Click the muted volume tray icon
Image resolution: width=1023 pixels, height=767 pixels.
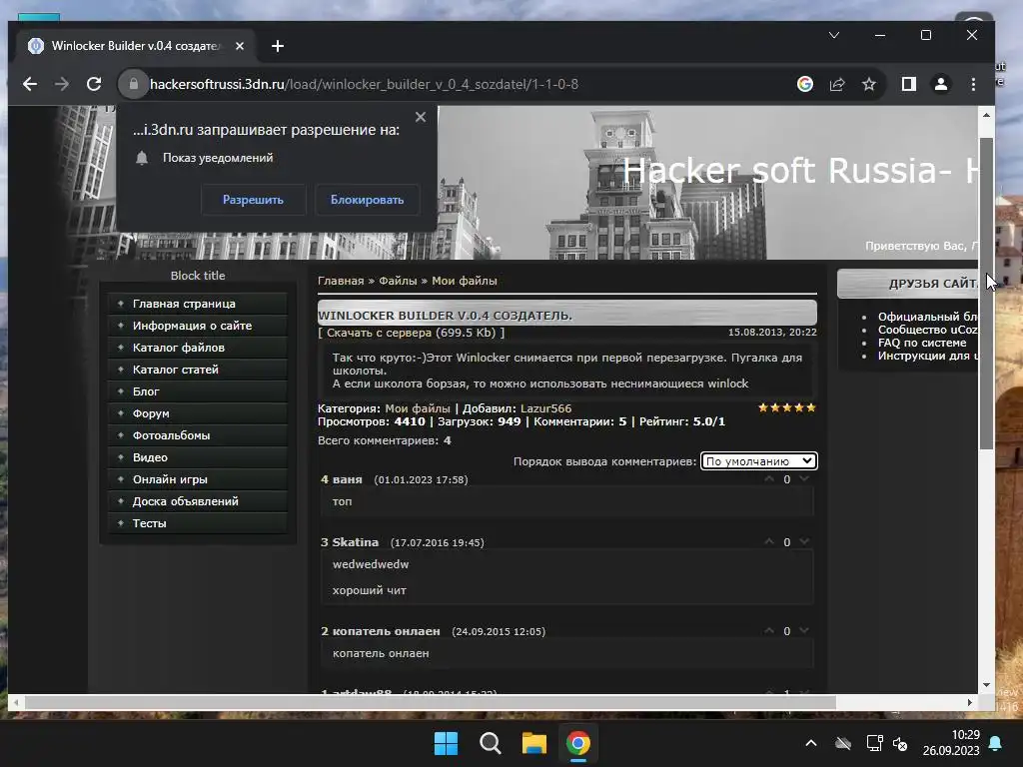pyautogui.click(x=900, y=743)
